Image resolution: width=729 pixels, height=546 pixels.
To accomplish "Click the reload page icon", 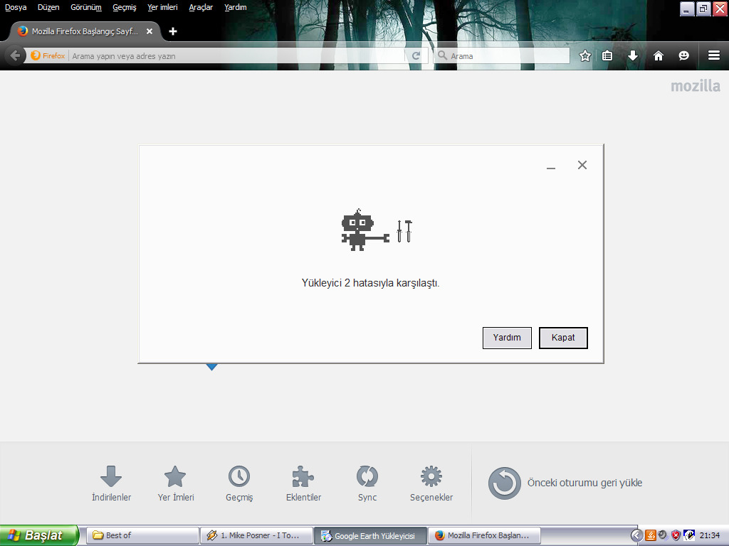I will tap(416, 55).
